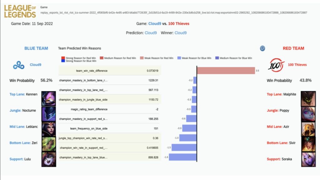320x180 pixels.
Task: Click the Cloud9 link in game title
Action: coord(155,24)
